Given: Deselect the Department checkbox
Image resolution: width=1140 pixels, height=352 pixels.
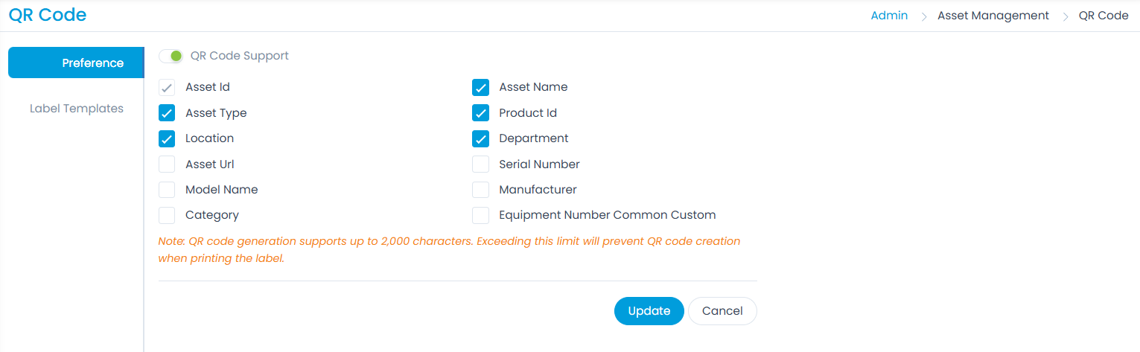Looking at the screenshot, I should 480,138.
